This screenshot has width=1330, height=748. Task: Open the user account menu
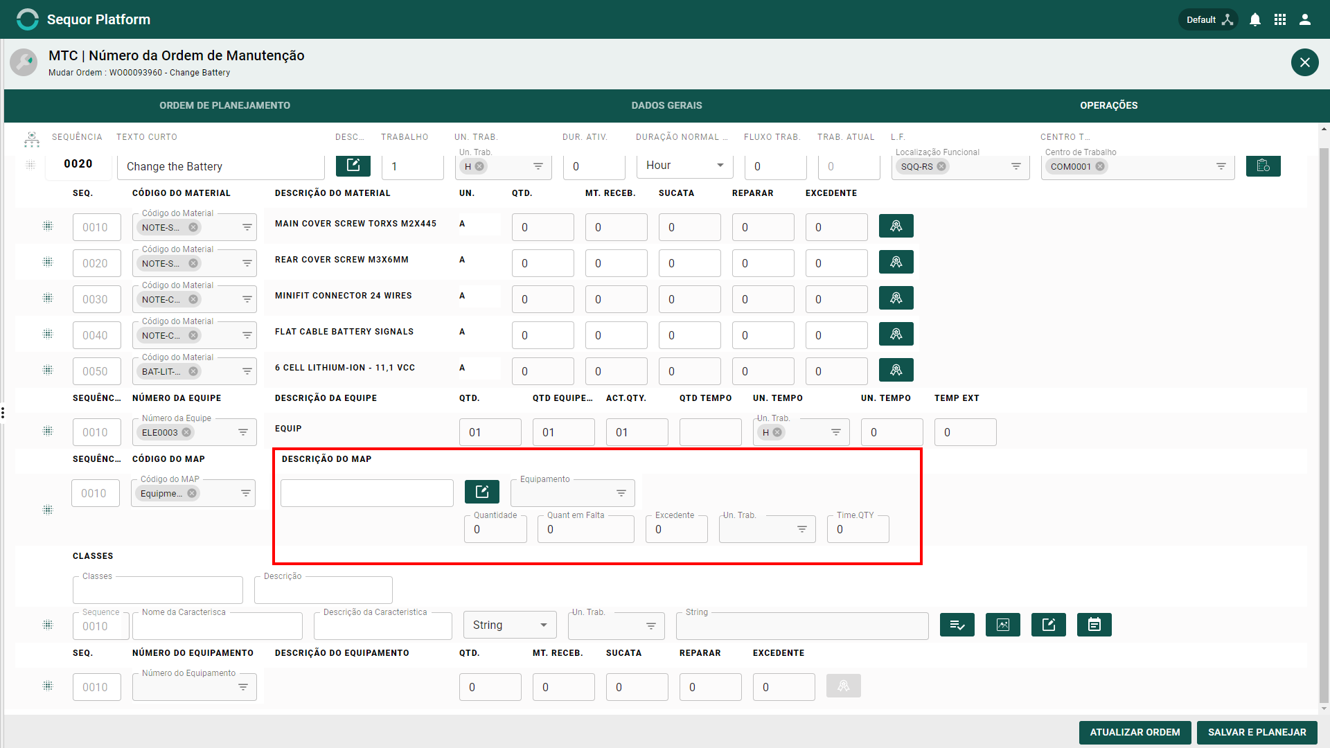point(1305,19)
